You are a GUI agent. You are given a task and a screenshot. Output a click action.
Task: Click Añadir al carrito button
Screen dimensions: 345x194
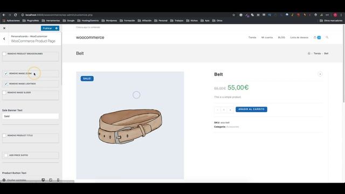pos(251,109)
